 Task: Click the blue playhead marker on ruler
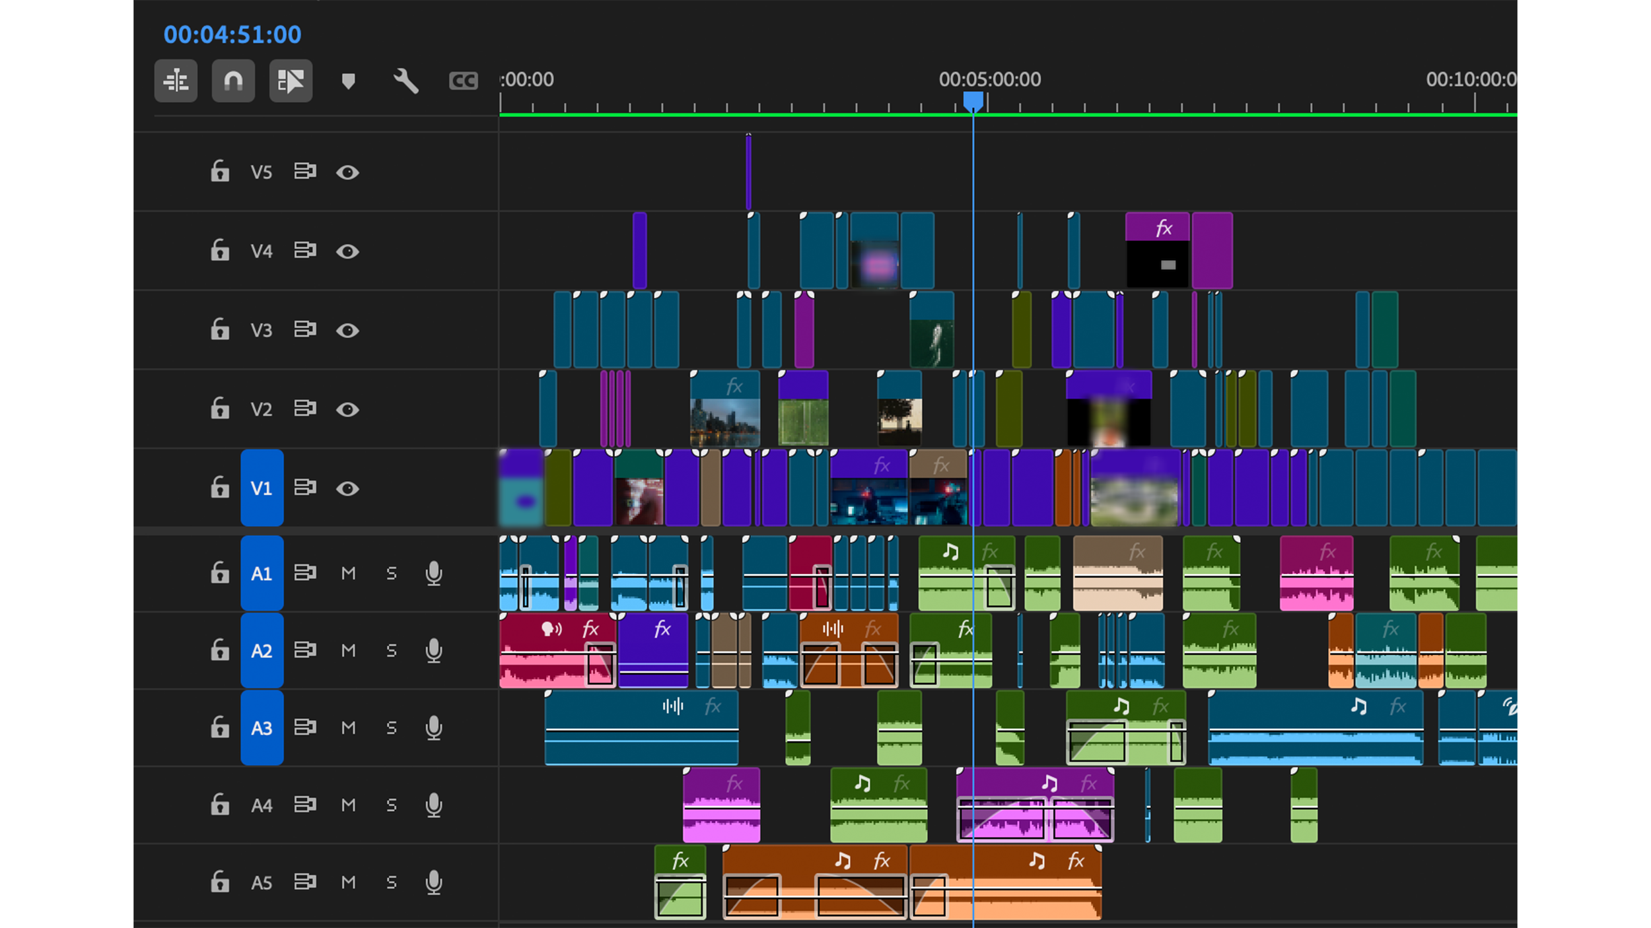[x=973, y=101]
